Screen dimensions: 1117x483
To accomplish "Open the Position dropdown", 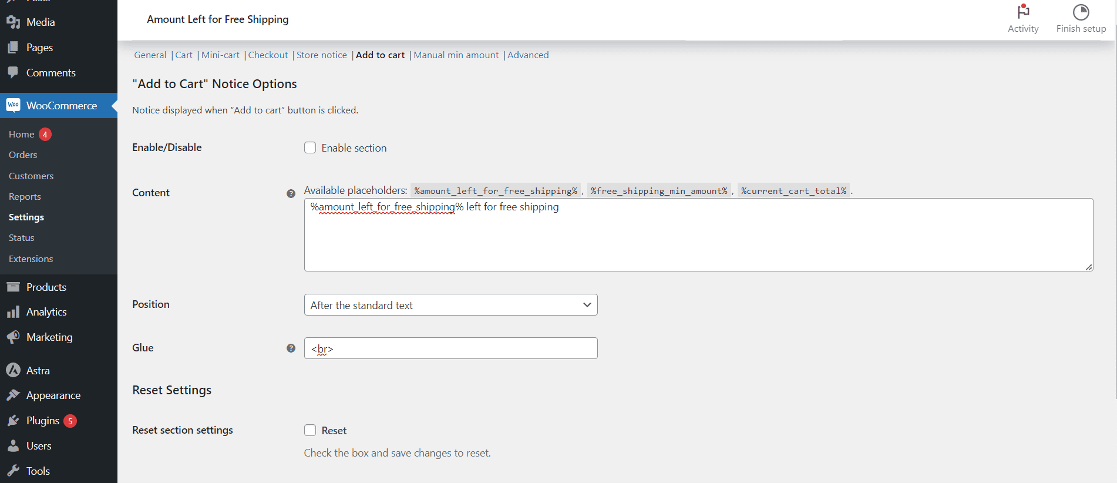I will pyautogui.click(x=450, y=305).
